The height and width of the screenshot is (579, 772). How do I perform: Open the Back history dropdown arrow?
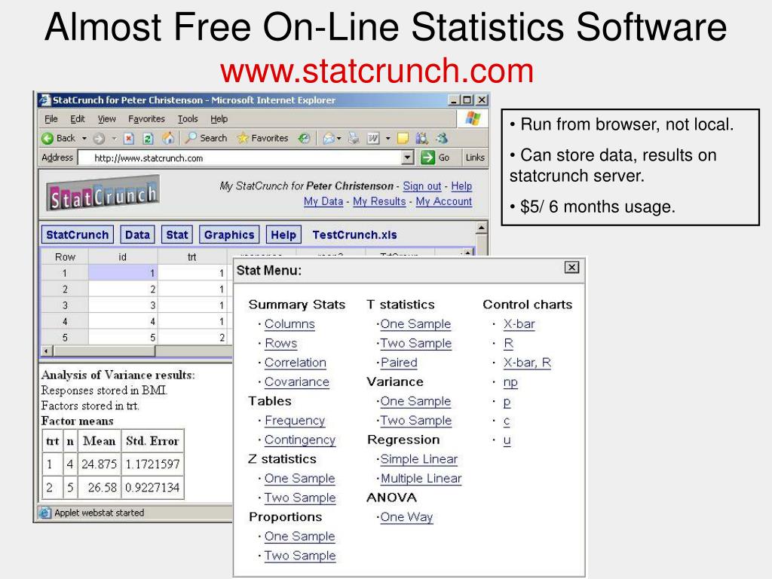(x=84, y=139)
